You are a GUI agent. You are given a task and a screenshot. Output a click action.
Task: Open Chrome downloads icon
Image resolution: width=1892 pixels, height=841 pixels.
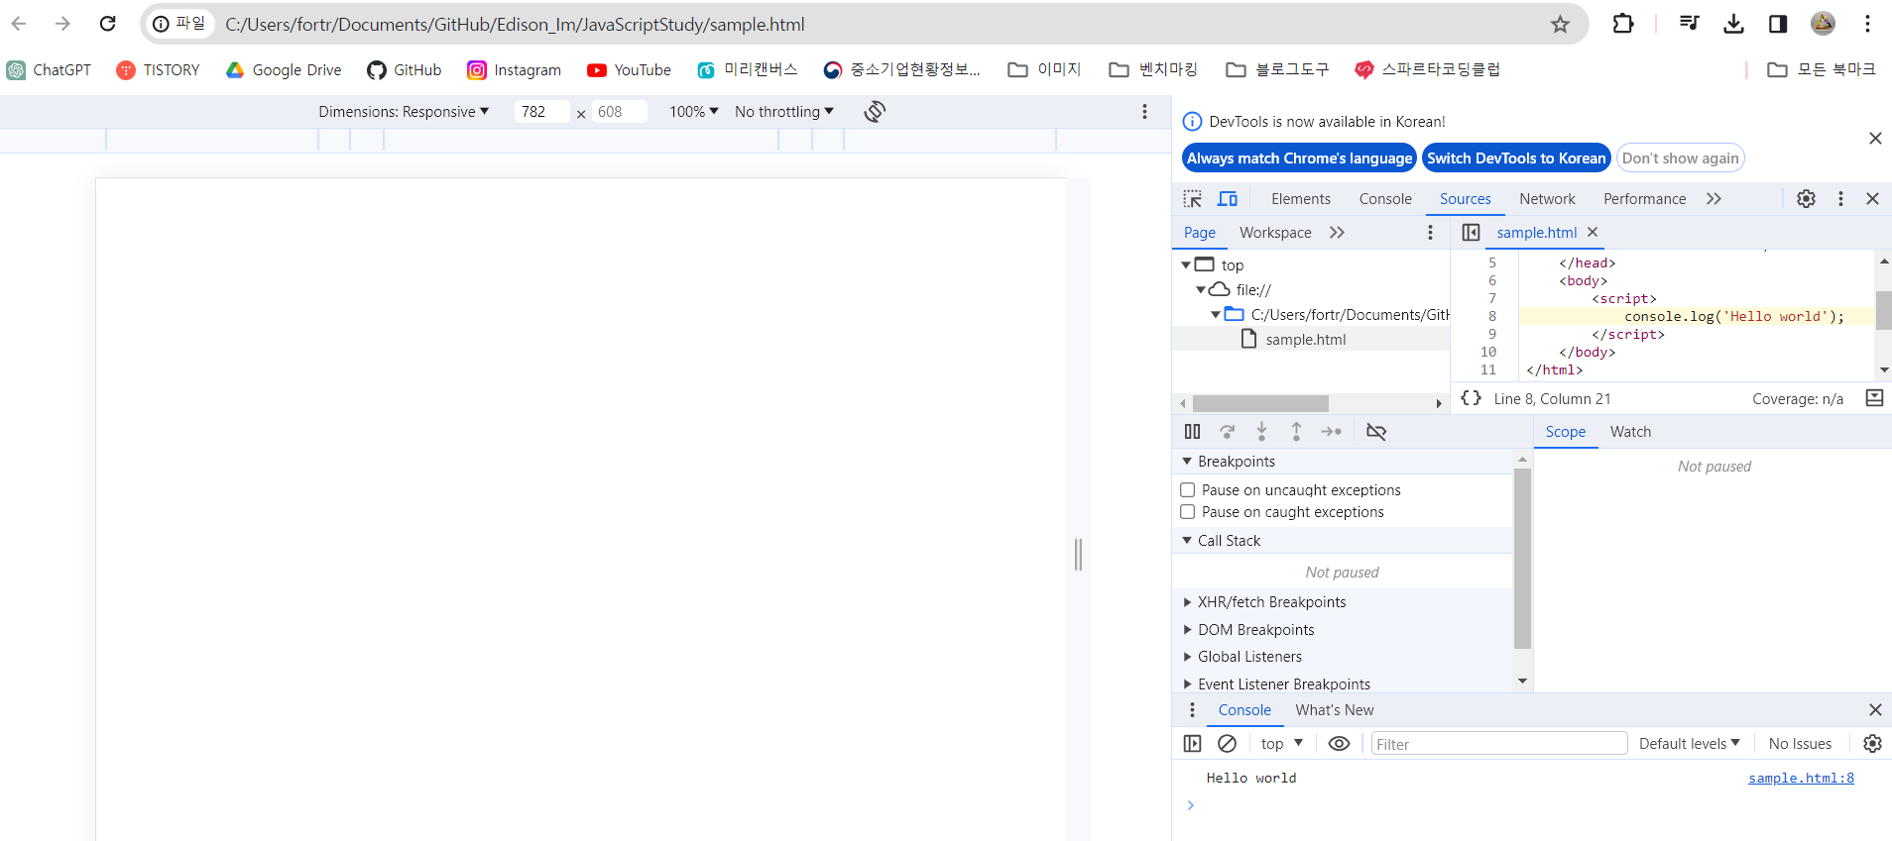tap(1733, 24)
